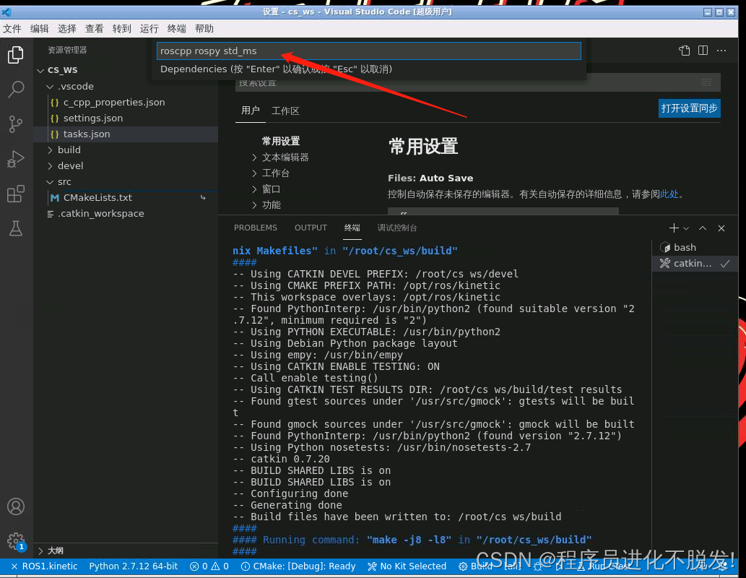Switch to 终端 panel tab

coord(352,228)
